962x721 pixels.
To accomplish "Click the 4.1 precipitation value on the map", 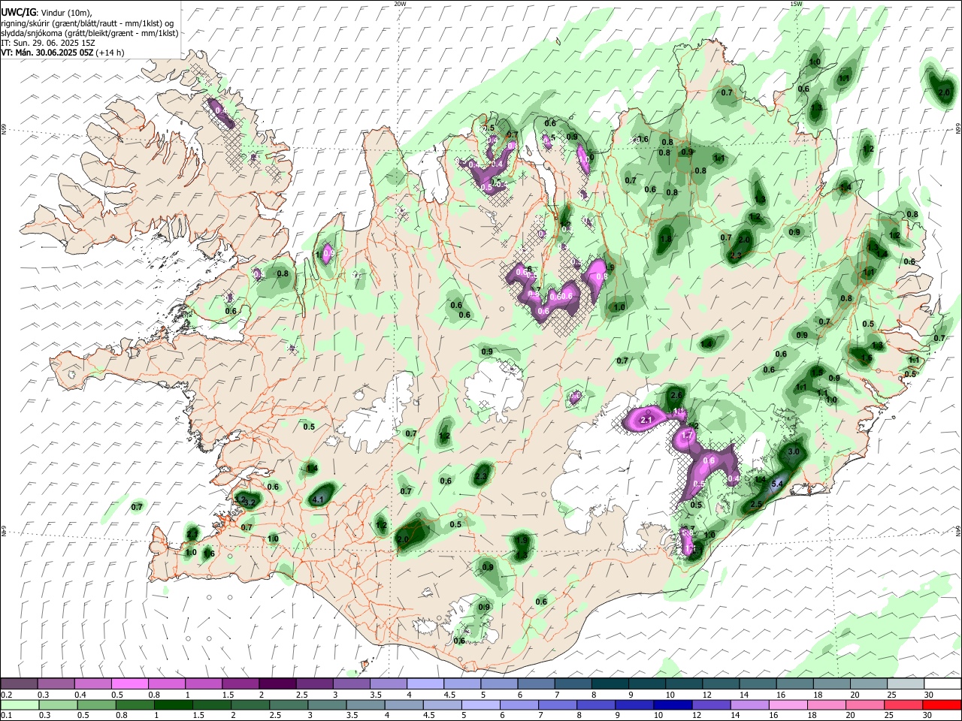I will [317, 500].
